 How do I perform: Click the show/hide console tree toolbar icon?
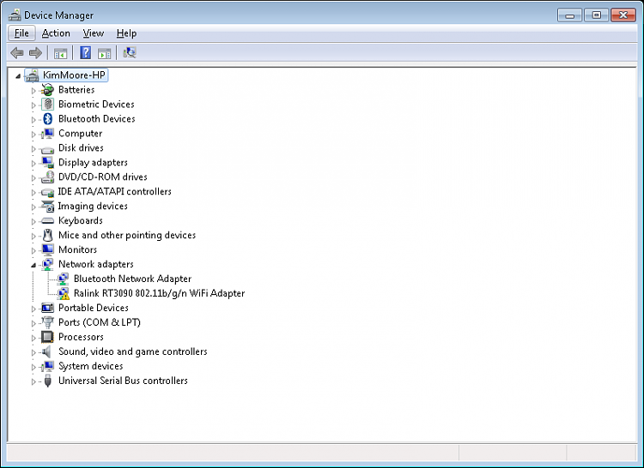pyautogui.click(x=60, y=53)
